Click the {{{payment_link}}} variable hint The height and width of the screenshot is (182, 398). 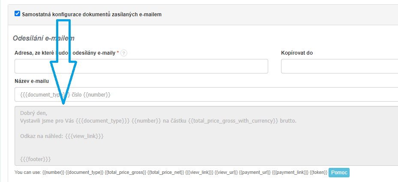(x=290, y=173)
